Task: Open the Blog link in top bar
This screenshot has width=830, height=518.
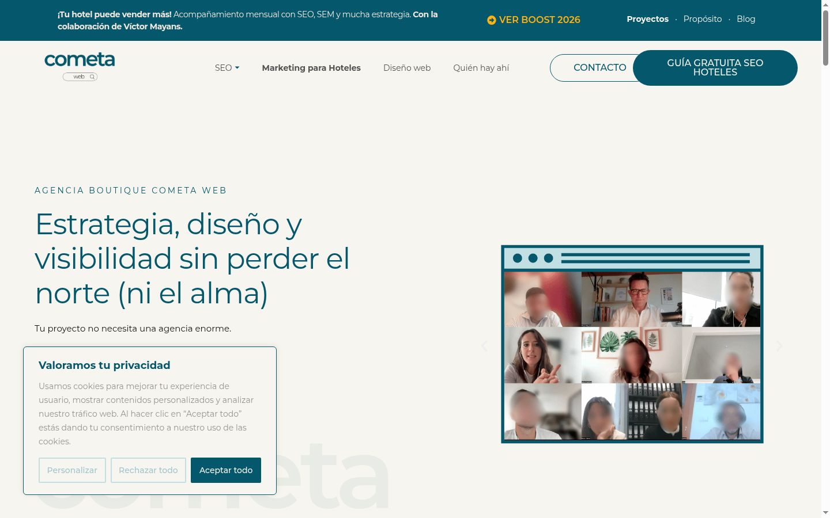Action: (x=746, y=19)
